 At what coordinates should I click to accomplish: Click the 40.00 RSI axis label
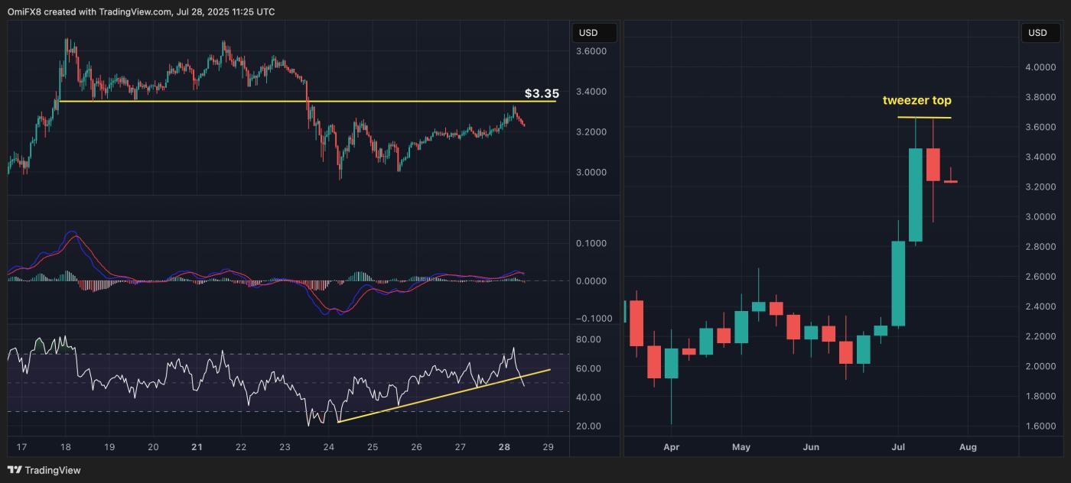[x=588, y=397]
